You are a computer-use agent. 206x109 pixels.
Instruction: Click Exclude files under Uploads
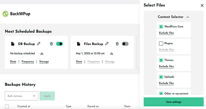click(x=166, y=83)
